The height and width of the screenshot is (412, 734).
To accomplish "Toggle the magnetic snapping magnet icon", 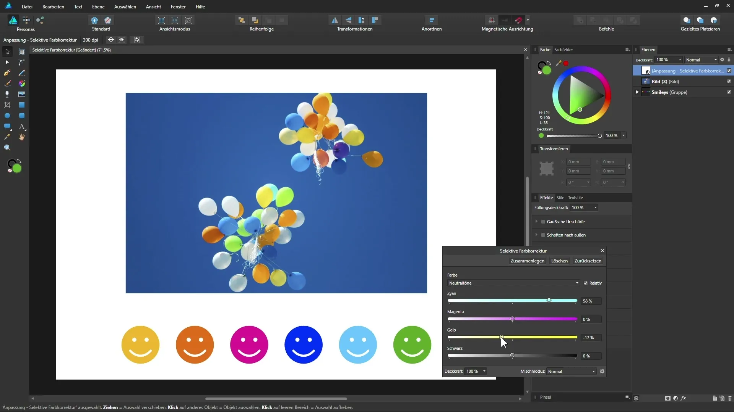I will pyautogui.click(x=519, y=20).
